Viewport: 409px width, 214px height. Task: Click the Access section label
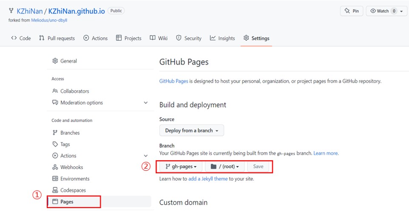tap(58, 79)
